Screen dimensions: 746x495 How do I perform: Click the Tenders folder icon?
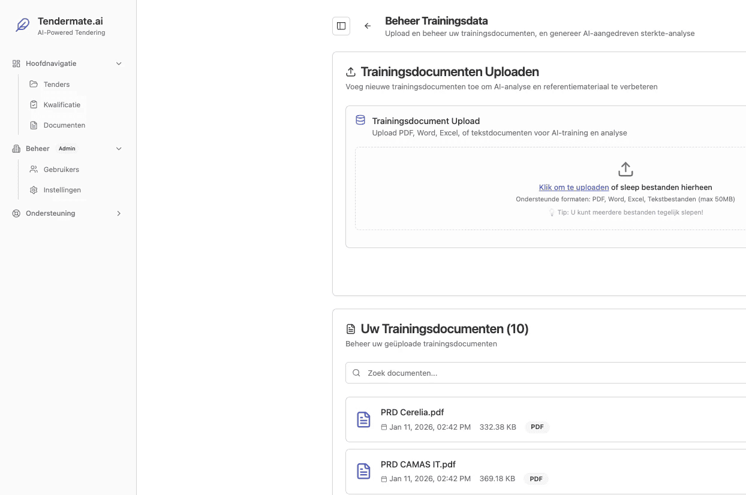click(34, 84)
